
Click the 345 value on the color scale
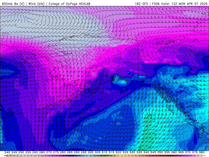pos(153,152)
